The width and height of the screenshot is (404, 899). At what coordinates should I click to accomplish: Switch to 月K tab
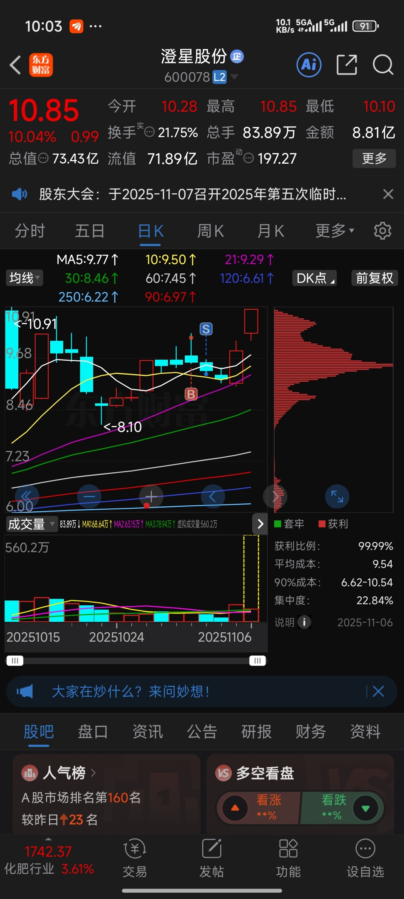point(271,231)
